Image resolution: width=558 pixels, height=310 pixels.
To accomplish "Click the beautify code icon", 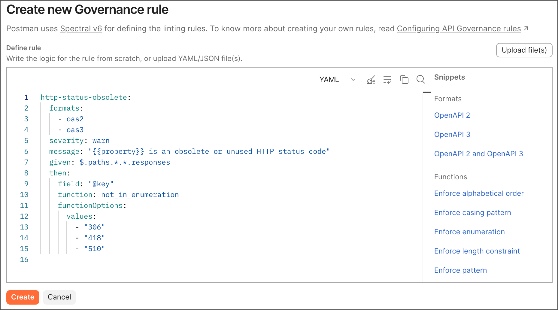I will [371, 80].
